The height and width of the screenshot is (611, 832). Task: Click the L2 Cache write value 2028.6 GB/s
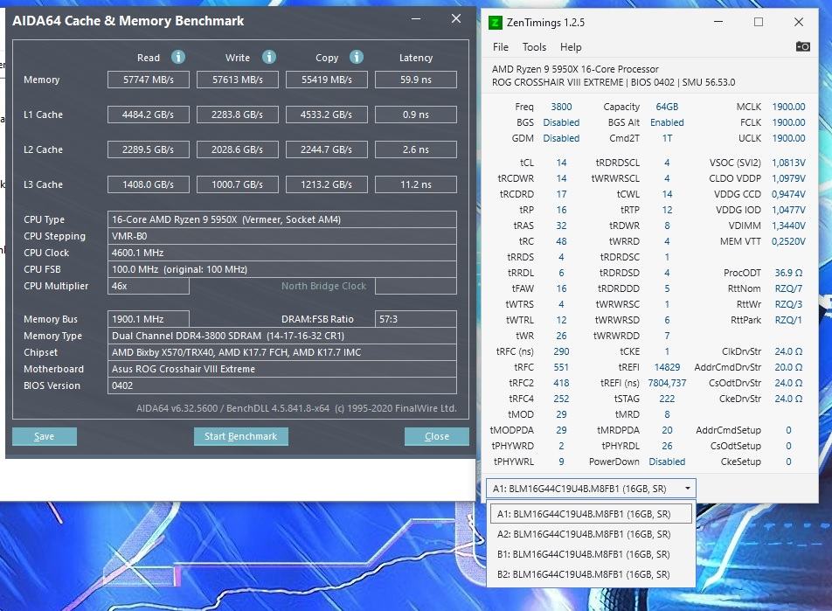click(x=238, y=149)
